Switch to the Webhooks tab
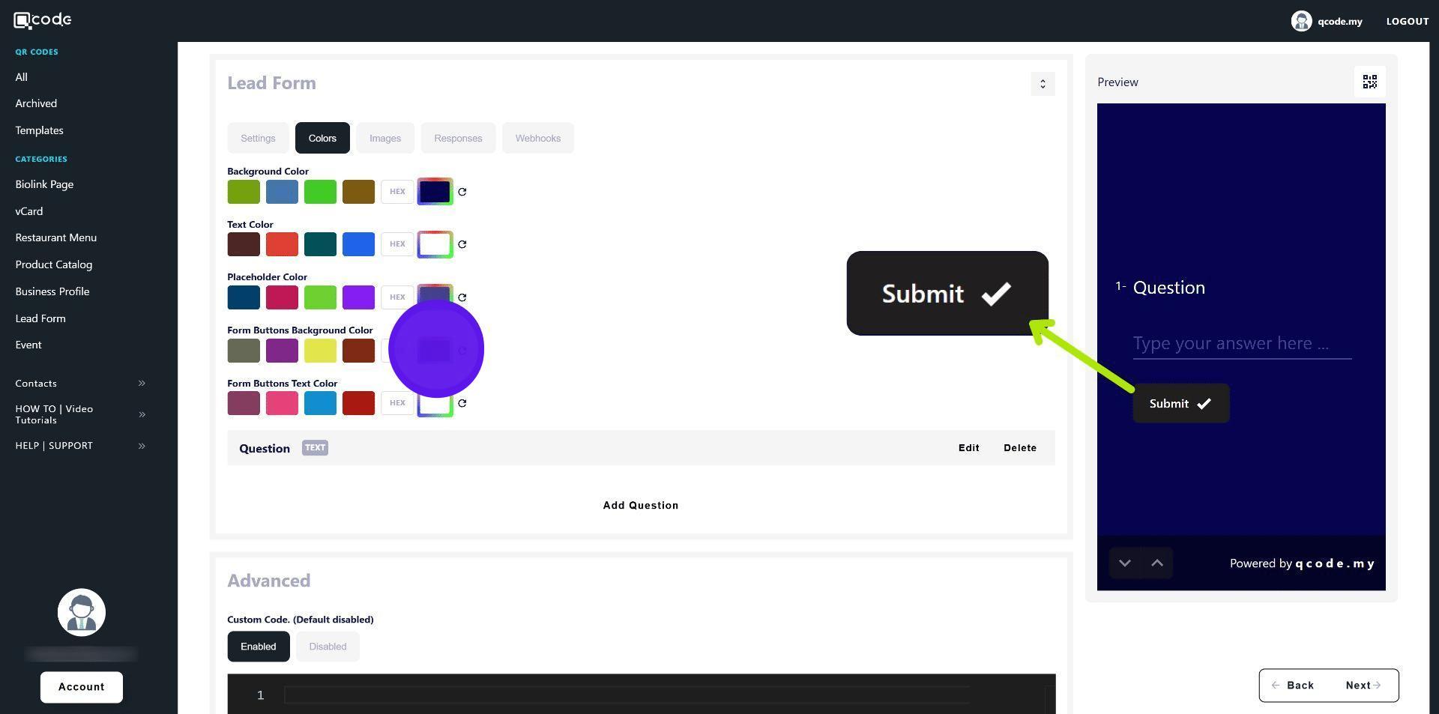The height and width of the screenshot is (714, 1439). pyautogui.click(x=538, y=138)
